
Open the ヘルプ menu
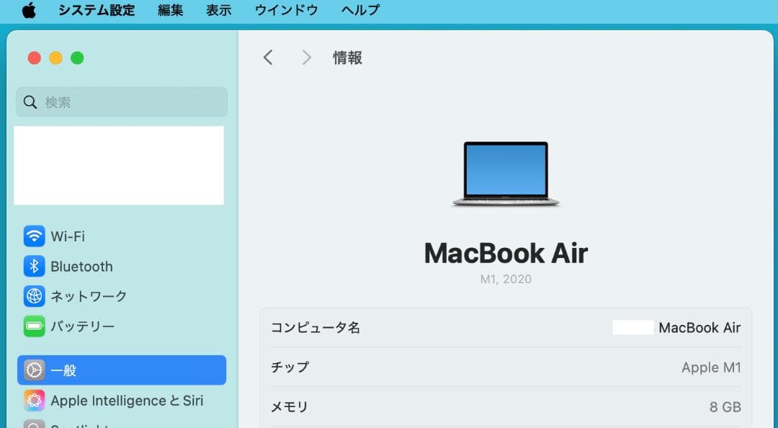[359, 10]
